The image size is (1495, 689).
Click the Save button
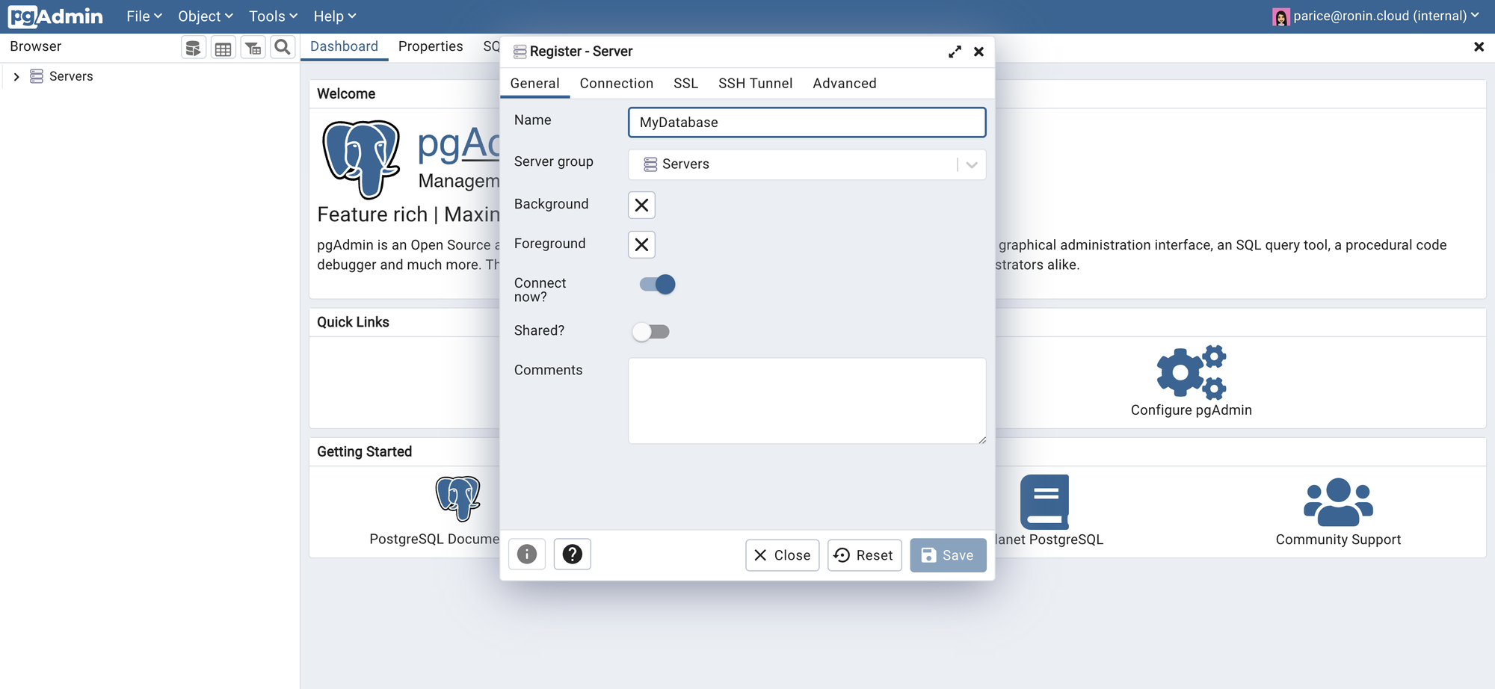coord(948,555)
